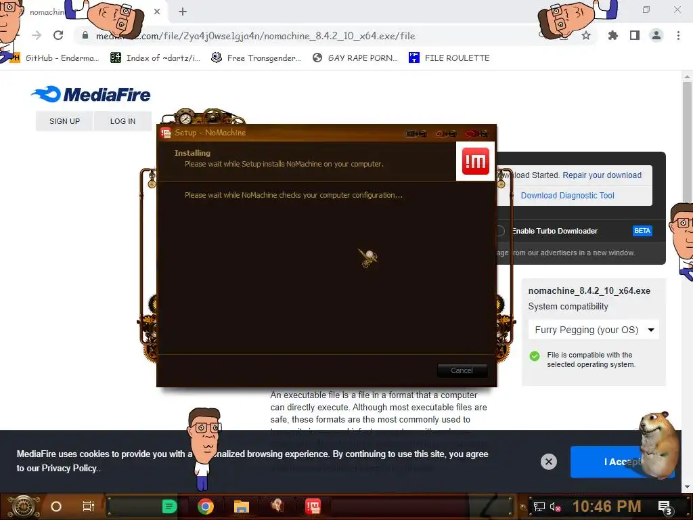Open the Chrome profile avatar
This screenshot has width=693, height=520.
point(656,35)
